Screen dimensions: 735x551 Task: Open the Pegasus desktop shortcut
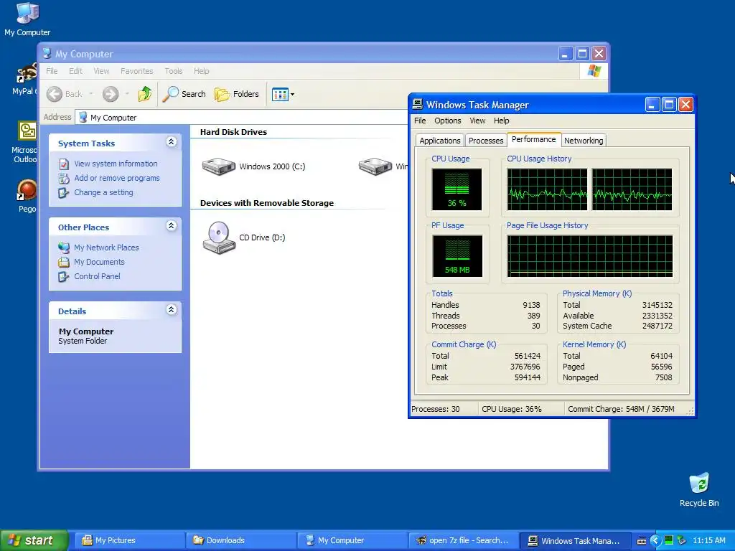coord(27,195)
